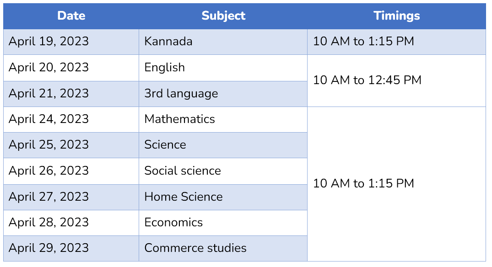Click the April 24, 2023 date cell
The height and width of the screenshot is (267, 492).
pos(71,119)
